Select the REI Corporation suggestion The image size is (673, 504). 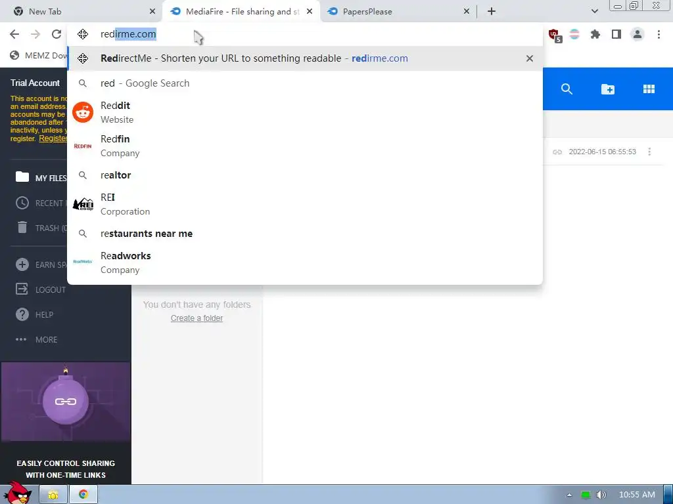click(305, 204)
